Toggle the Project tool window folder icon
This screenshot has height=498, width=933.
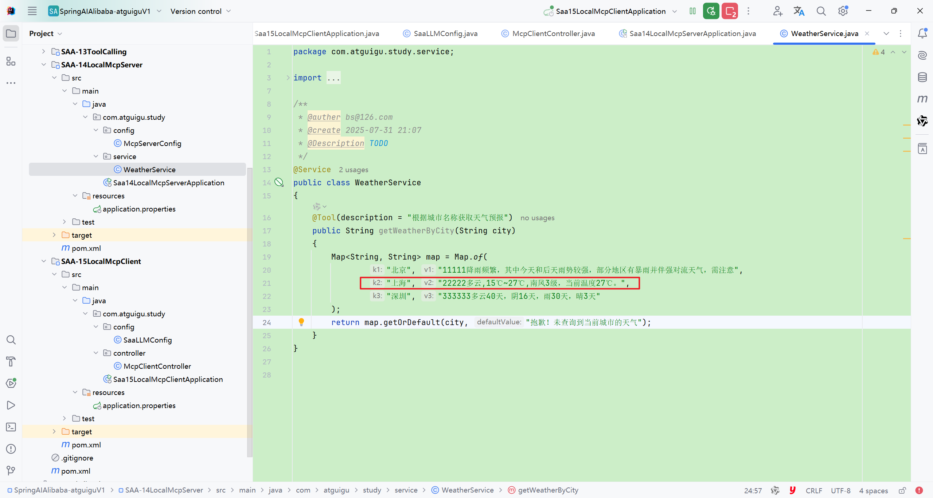(11, 33)
